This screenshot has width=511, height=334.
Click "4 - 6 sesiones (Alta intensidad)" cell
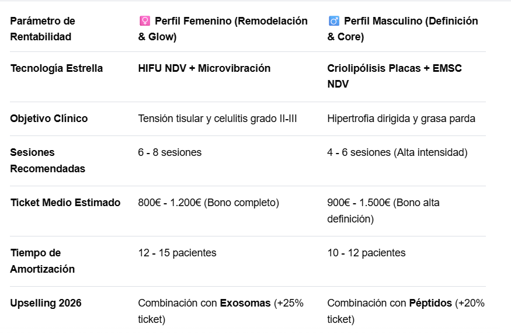point(397,152)
